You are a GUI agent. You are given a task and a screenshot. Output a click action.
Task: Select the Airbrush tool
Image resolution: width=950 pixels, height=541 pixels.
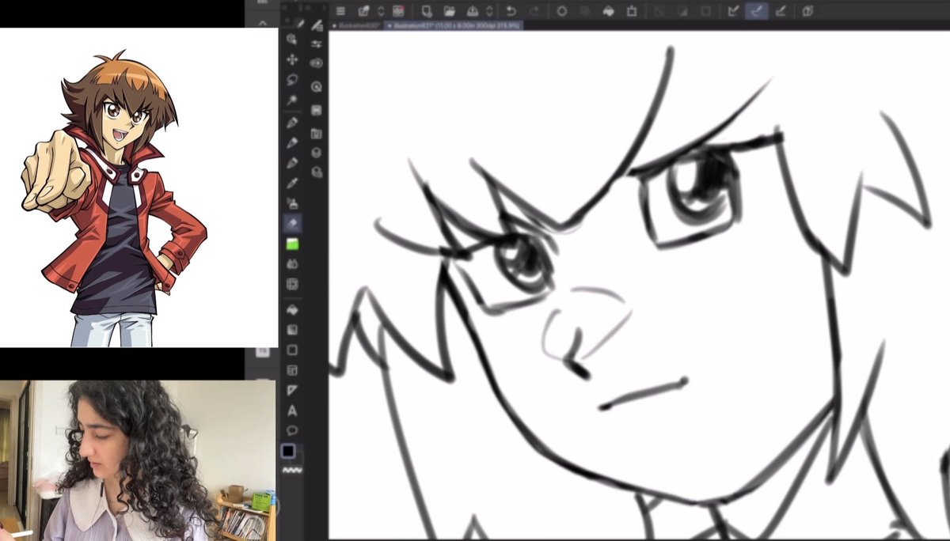tap(292, 183)
